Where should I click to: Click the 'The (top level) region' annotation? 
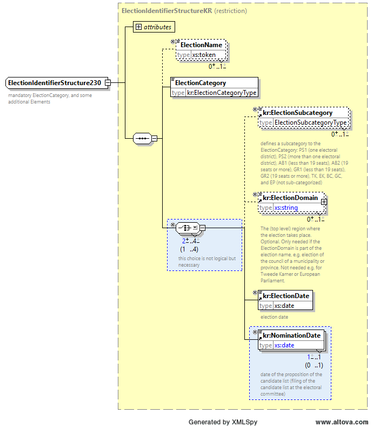(x=292, y=255)
